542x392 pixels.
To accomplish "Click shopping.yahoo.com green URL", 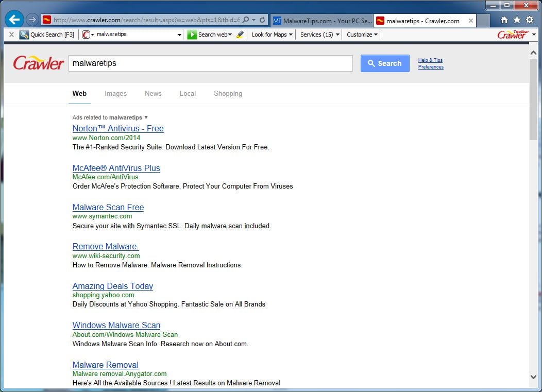I will coord(103,295).
